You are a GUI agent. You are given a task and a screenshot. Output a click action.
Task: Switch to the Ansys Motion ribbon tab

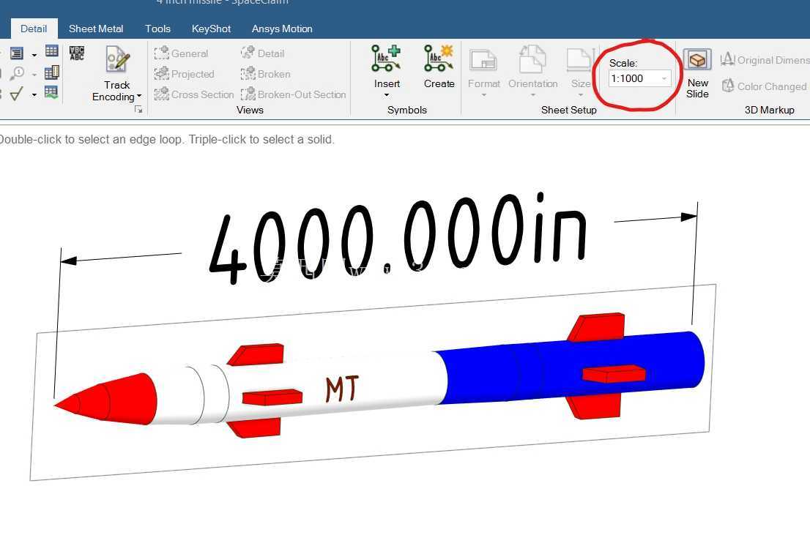(282, 29)
